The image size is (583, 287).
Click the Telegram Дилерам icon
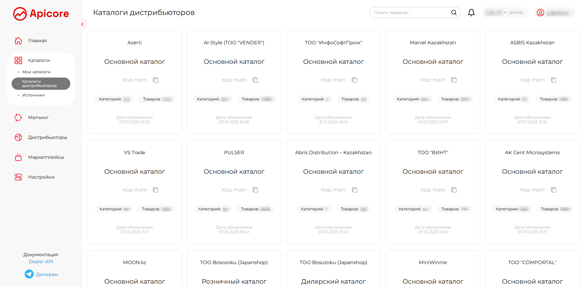[29, 274]
